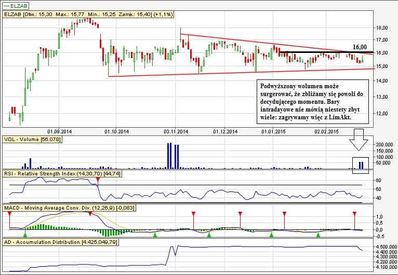Click the tall volume spike bars in early November
Screen dimensions: 398x275
(173, 156)
